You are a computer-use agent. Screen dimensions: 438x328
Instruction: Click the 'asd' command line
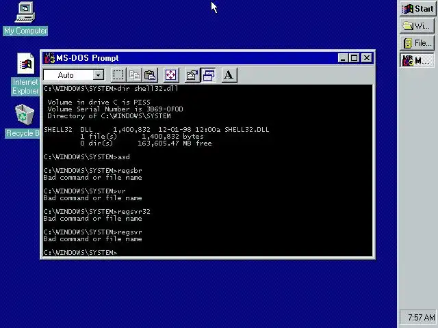(x=87, y=157)
